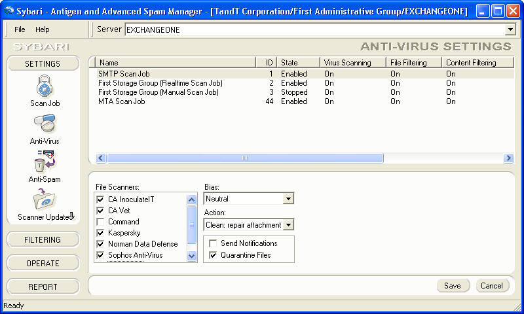Open the Server dropdown list
The image size is (524, 314).
(510, 29)
